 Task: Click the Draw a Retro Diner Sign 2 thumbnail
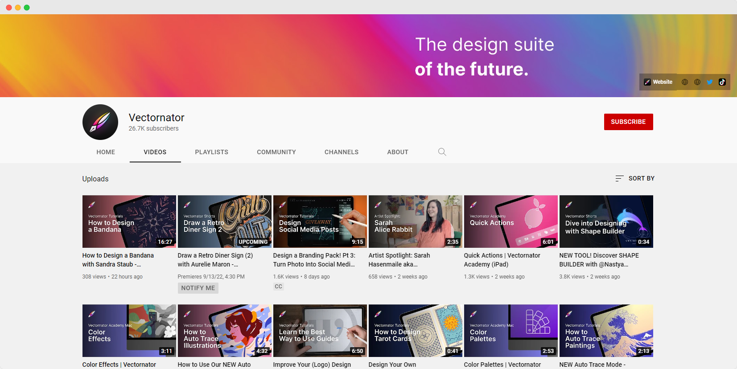225,221
